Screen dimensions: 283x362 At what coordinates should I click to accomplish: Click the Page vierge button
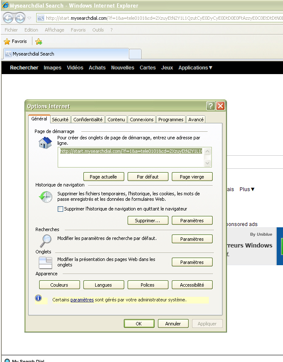point(192,177)
